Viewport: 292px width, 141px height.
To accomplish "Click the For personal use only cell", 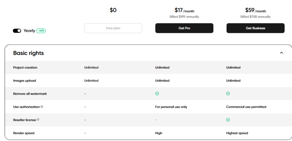I will tap(171, 107).
